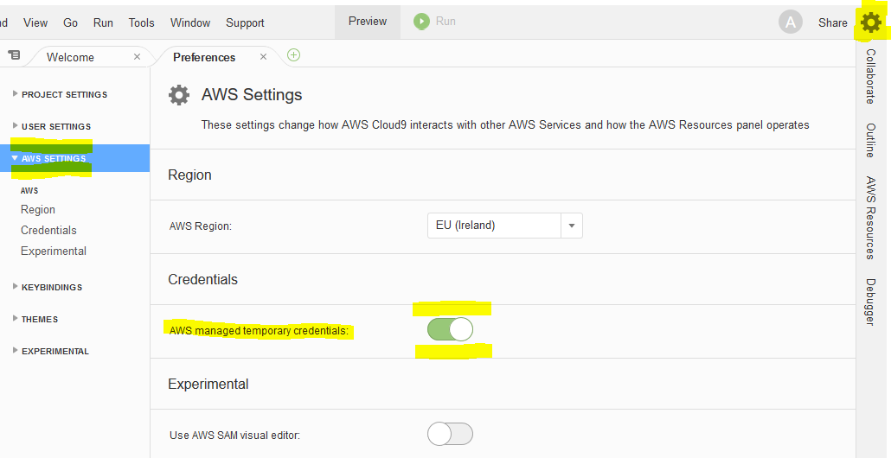Open the tab list menu icon
Screen dimensions: 891x458
click(14, 55)
